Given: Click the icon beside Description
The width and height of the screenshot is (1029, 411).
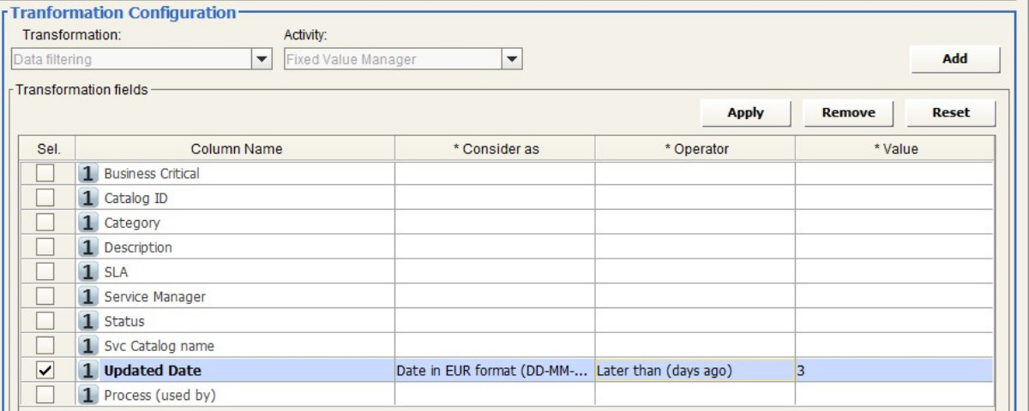Looking at the screenshot, I should click(89, 248).
